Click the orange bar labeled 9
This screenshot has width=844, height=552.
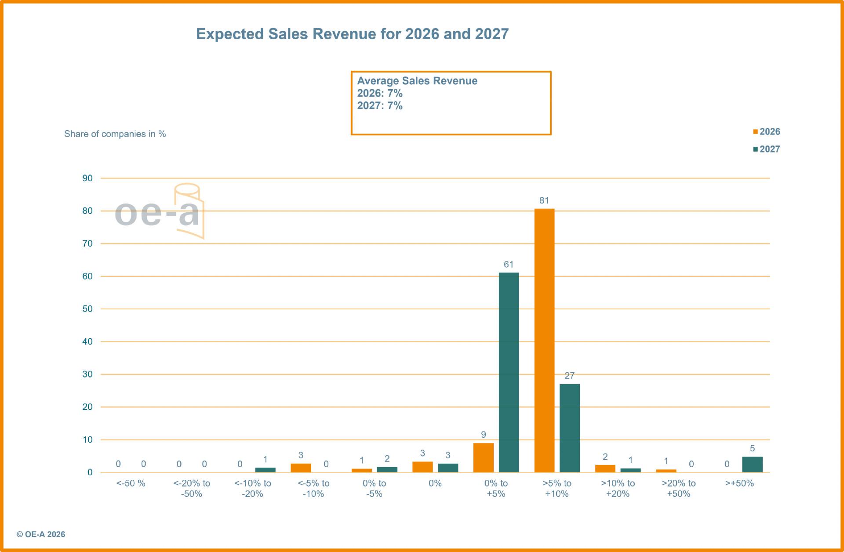tap(484, 458)
